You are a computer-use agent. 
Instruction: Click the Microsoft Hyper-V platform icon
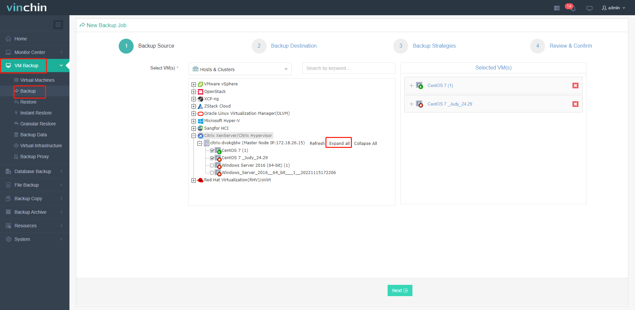click(x=200, y=121)
